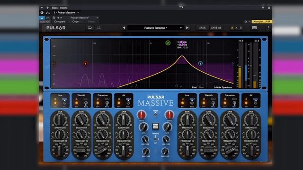
Task: Flip the TRANSFO selector switch
Action: click(155, 138)
